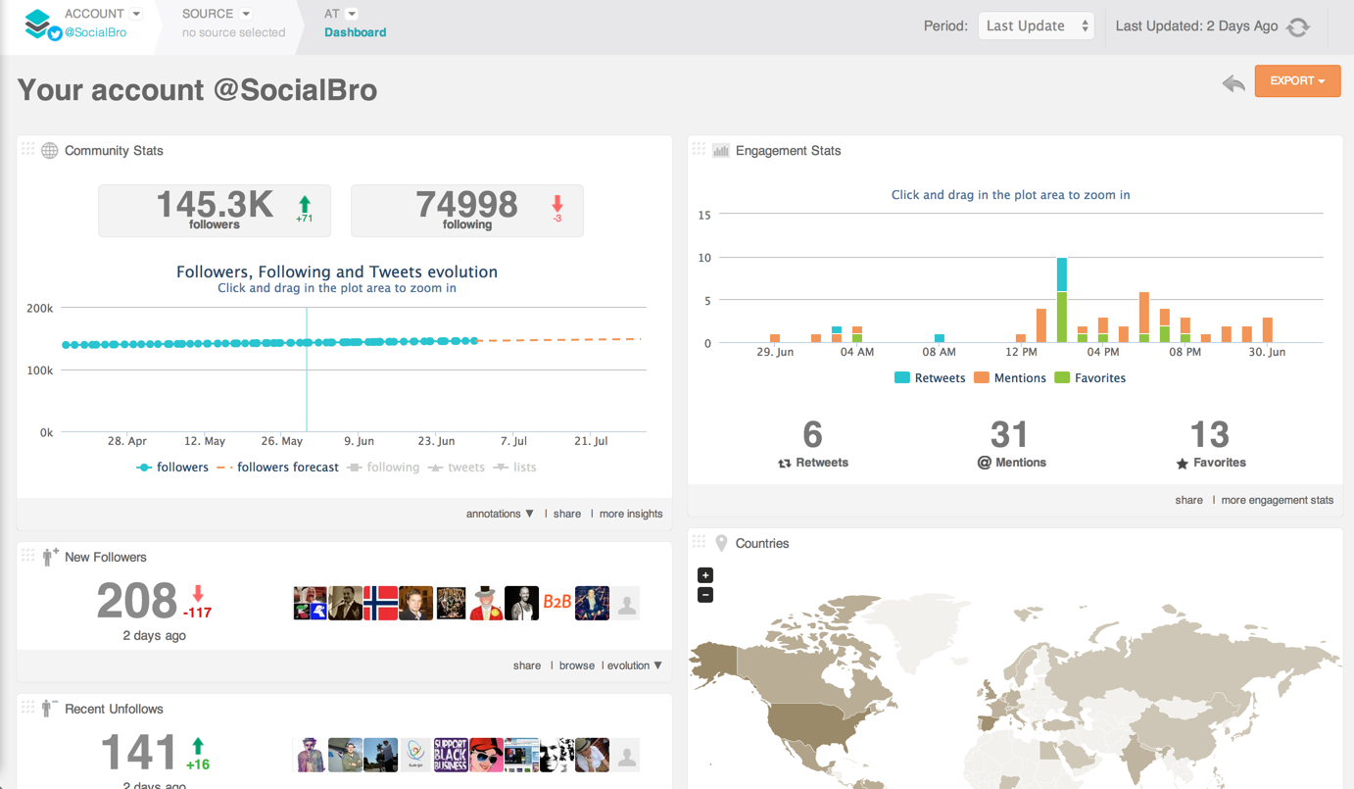Click the SocialBro stacked layers logo
1354x789 pixels.
coord(37,23)
